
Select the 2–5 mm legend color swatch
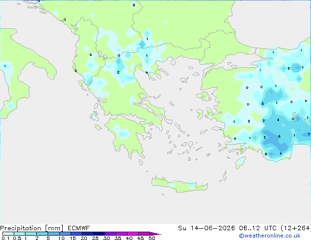[42, 234]
